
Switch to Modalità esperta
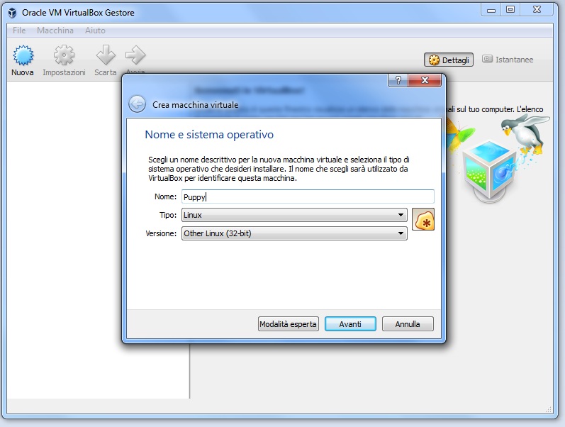[288, 324]
